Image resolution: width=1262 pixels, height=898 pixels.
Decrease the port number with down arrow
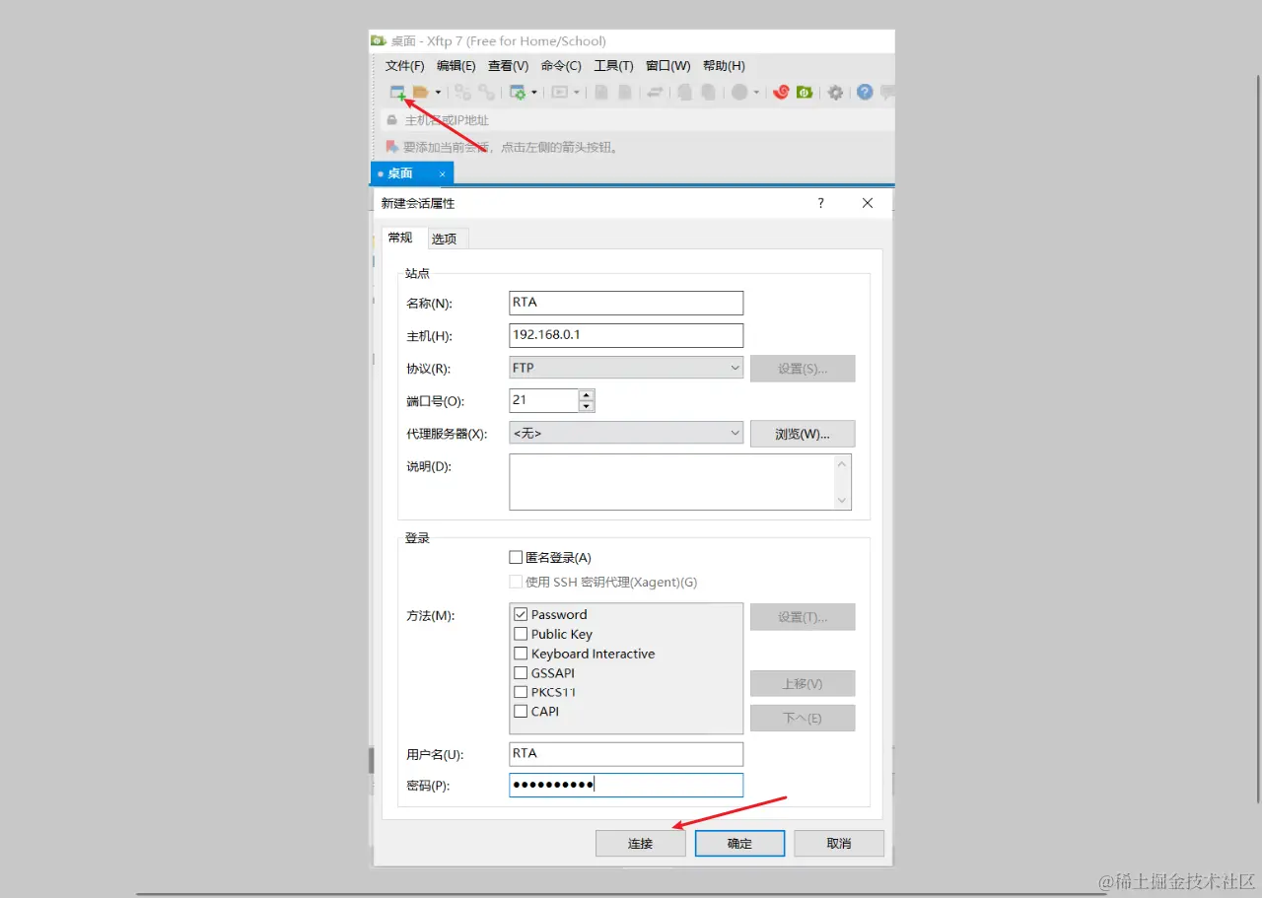click(587, 406)
